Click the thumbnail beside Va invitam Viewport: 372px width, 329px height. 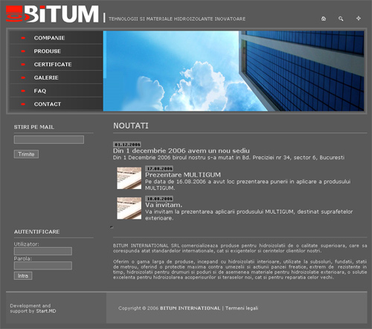click(x=129, y=208)
